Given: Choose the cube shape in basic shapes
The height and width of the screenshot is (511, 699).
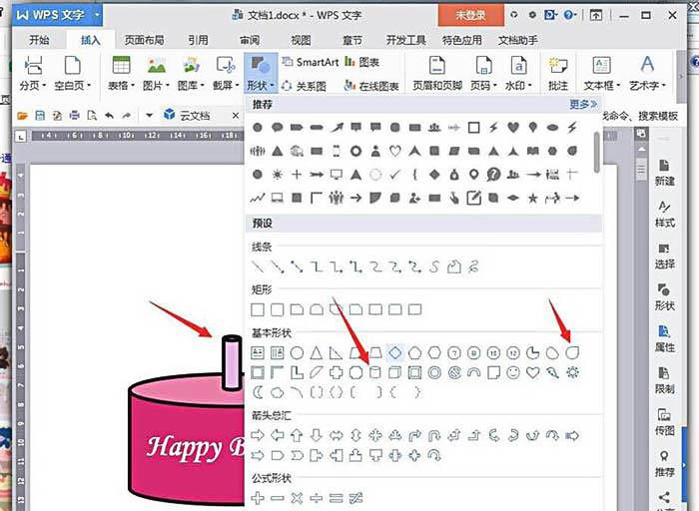Looking at the screenshot, I should pos(395,373).
